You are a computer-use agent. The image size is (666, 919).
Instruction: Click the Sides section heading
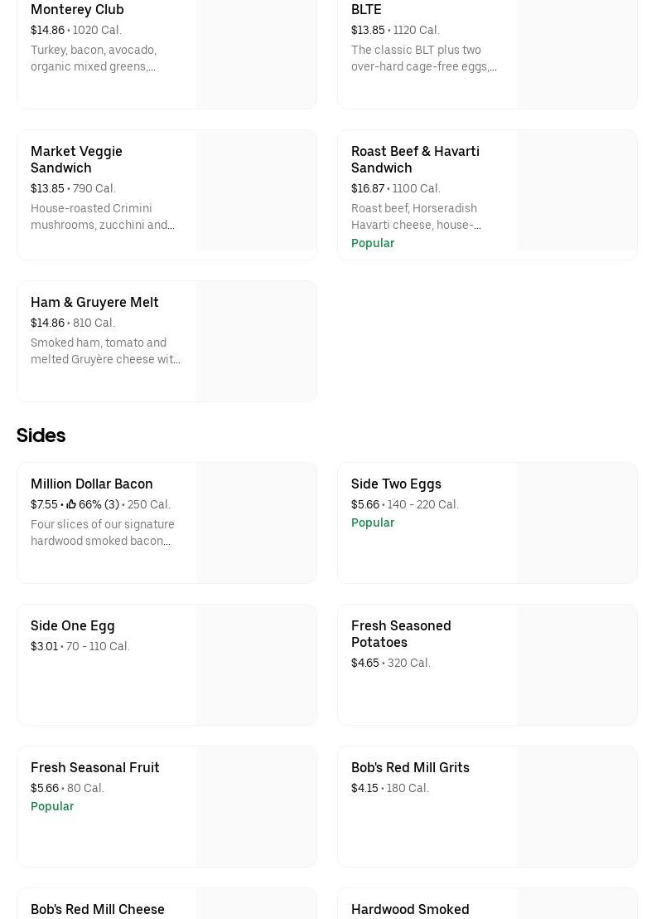pyautogui.click(x=41, y=435)
